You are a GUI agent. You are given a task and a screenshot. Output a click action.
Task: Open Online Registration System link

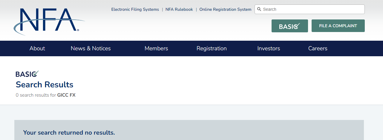point(225,10)
